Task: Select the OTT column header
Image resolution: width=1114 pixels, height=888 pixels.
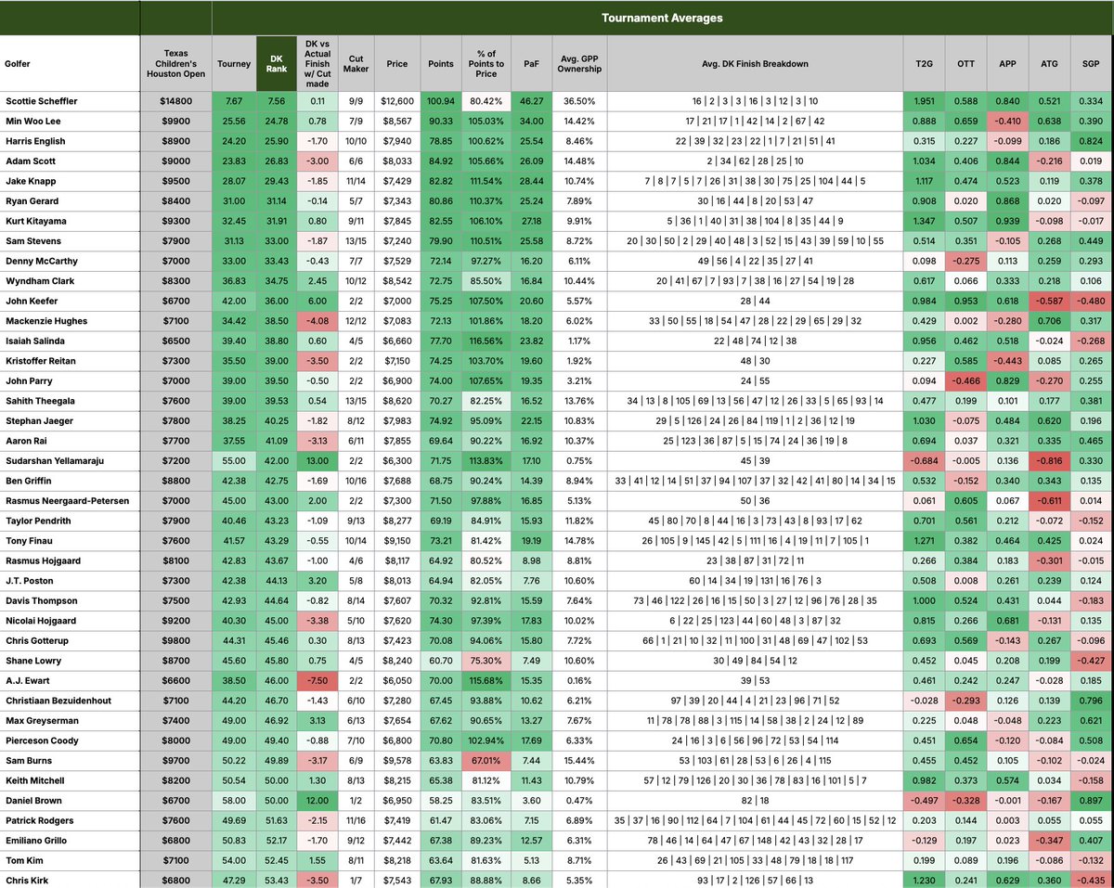Action: point(966,64)
